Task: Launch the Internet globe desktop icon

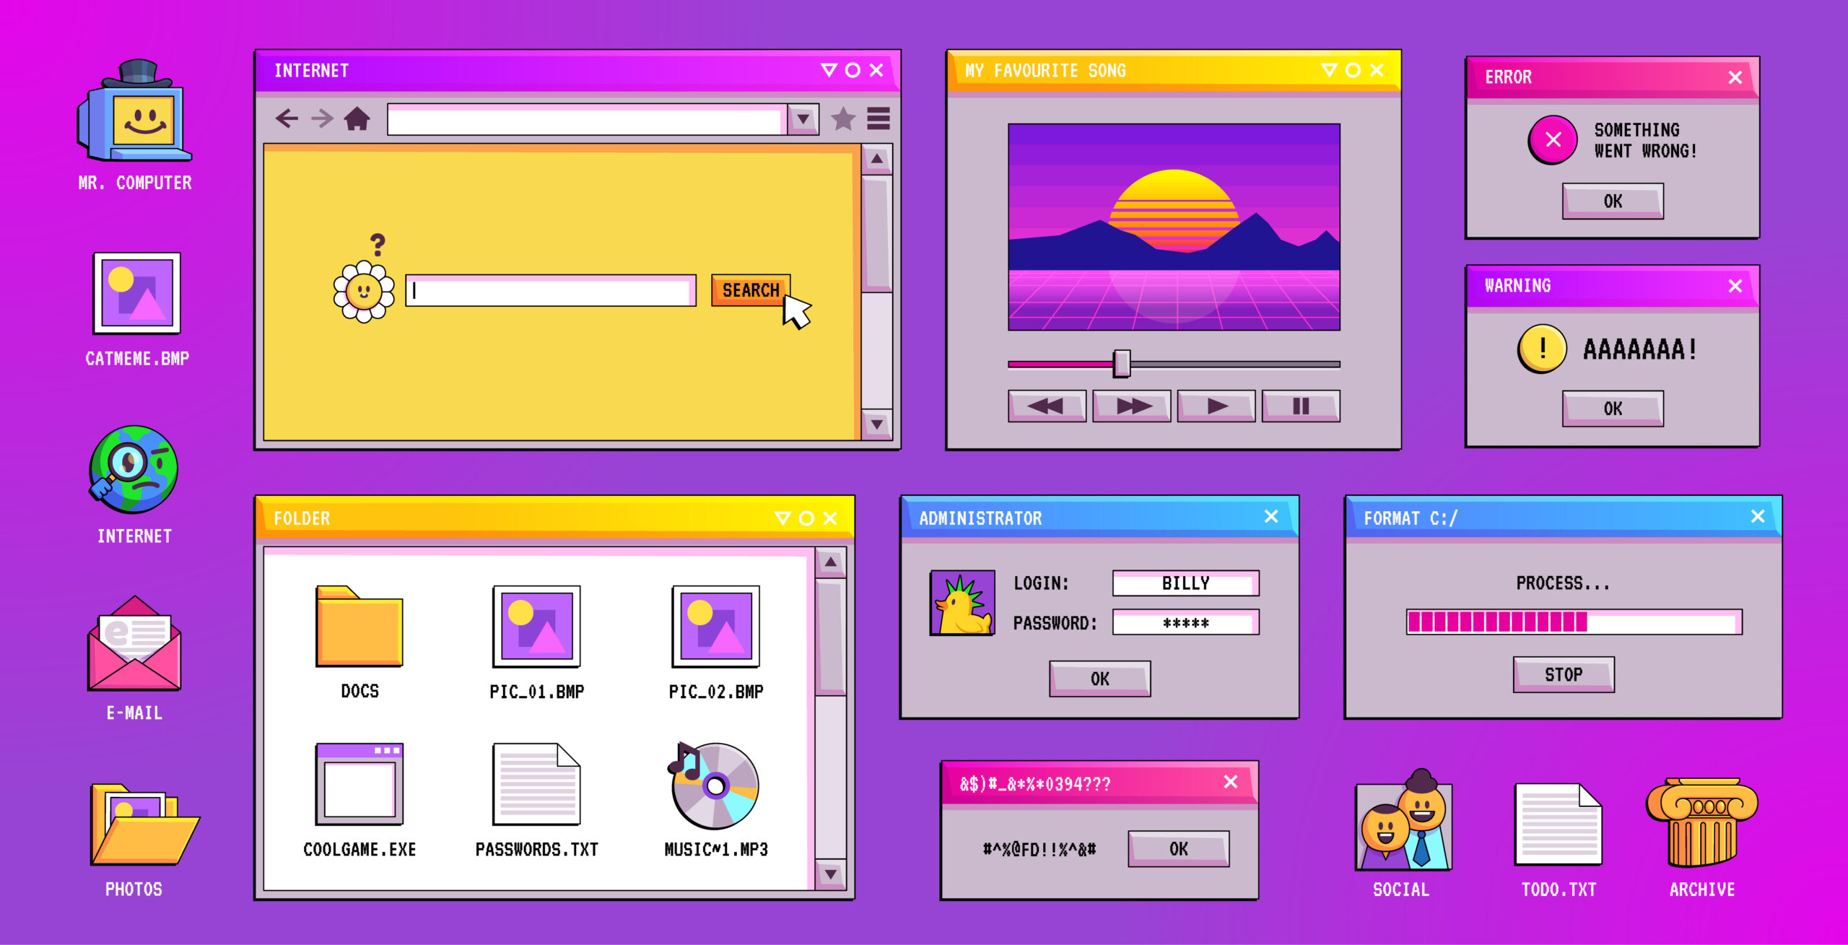Action: pyautogui.click(x=134, y=469)
